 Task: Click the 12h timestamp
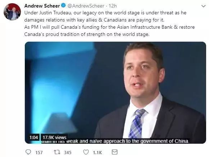[x=113, y=6]
